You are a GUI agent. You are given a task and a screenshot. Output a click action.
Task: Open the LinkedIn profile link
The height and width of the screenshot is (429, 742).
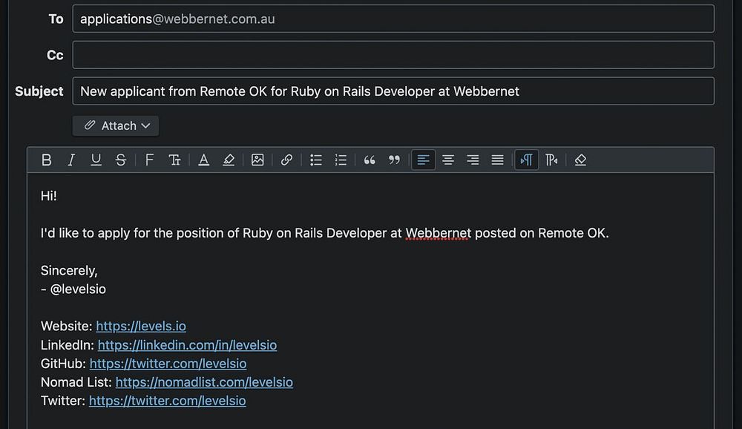point(188,344)
